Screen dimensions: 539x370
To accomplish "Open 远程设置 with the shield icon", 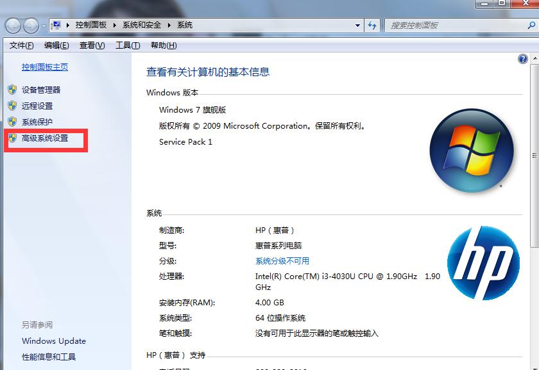I will pyautogui.click(x=38, y=106).
